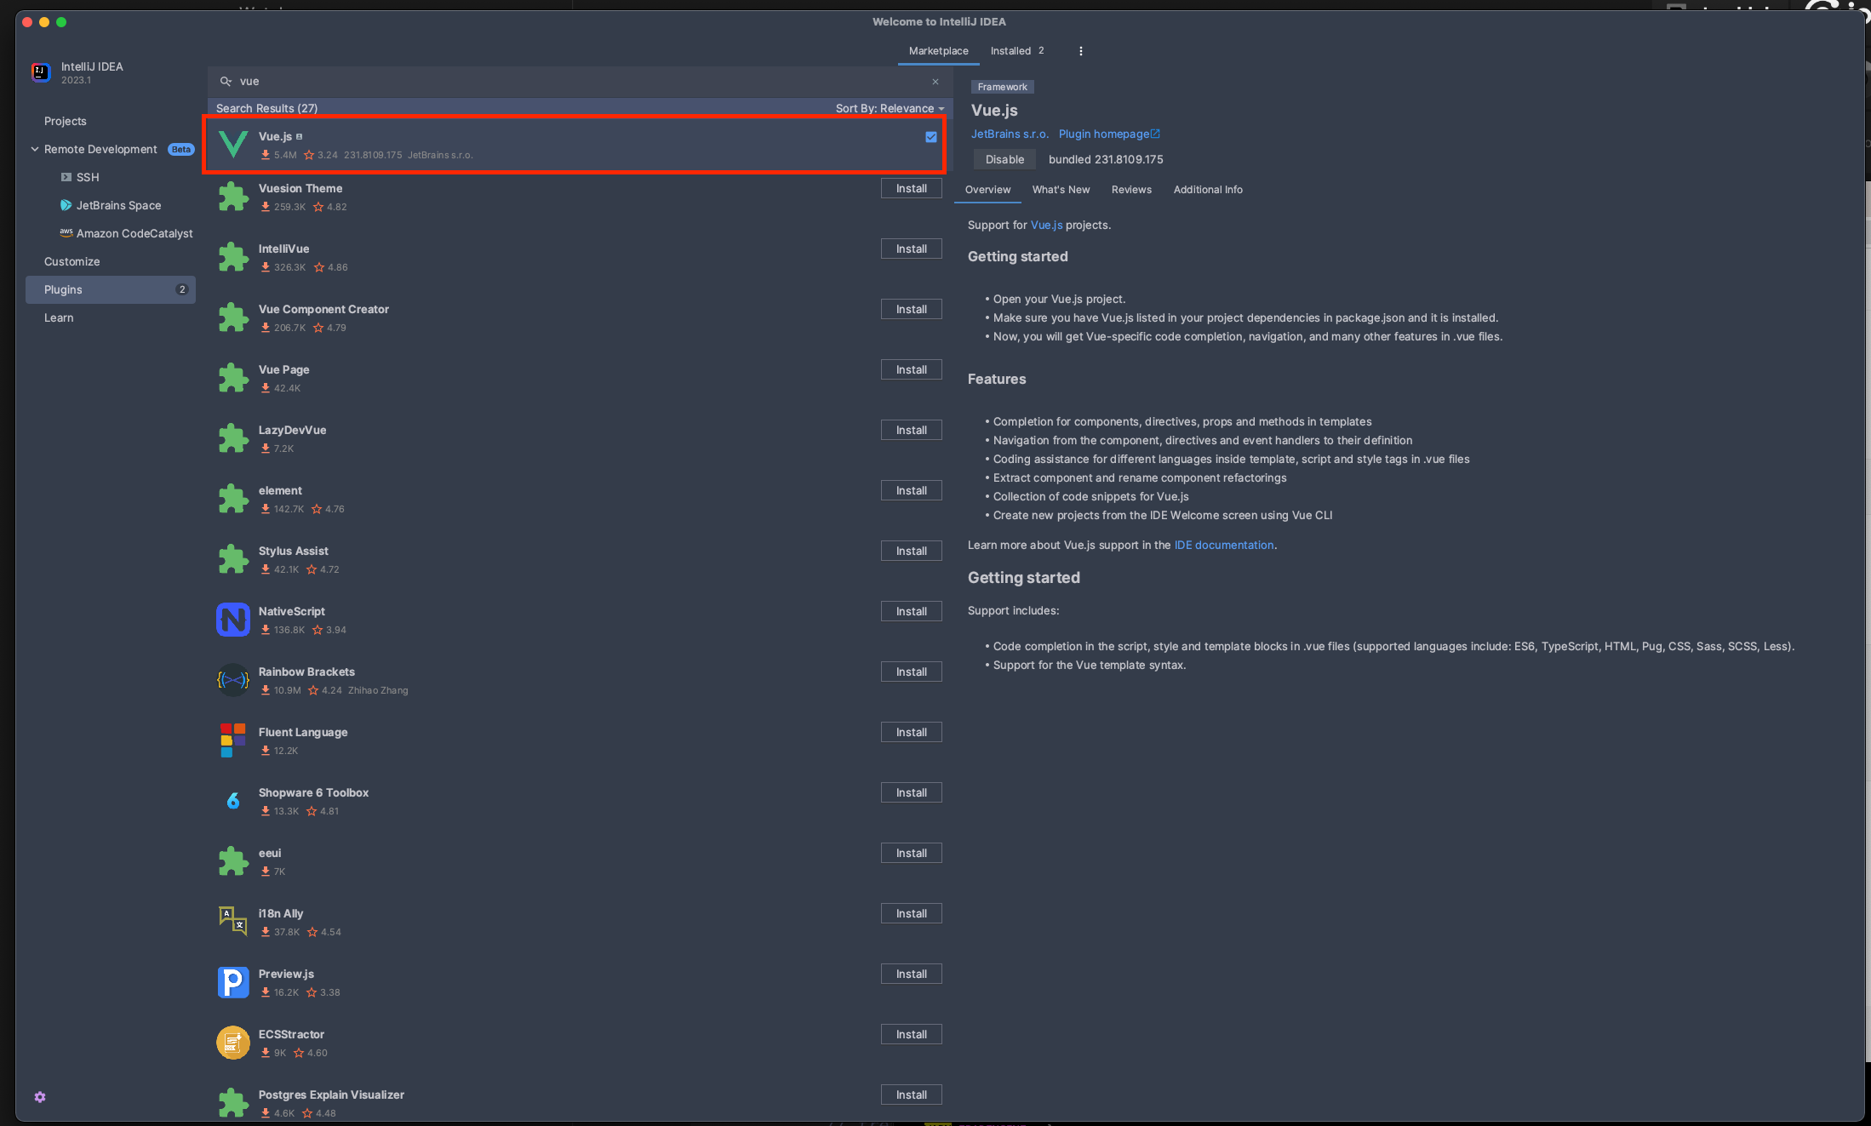Open the Sort By Relevance dropdown
Image resolution: width=1871 pixels, height=1126 pixels.
[890, 108]
